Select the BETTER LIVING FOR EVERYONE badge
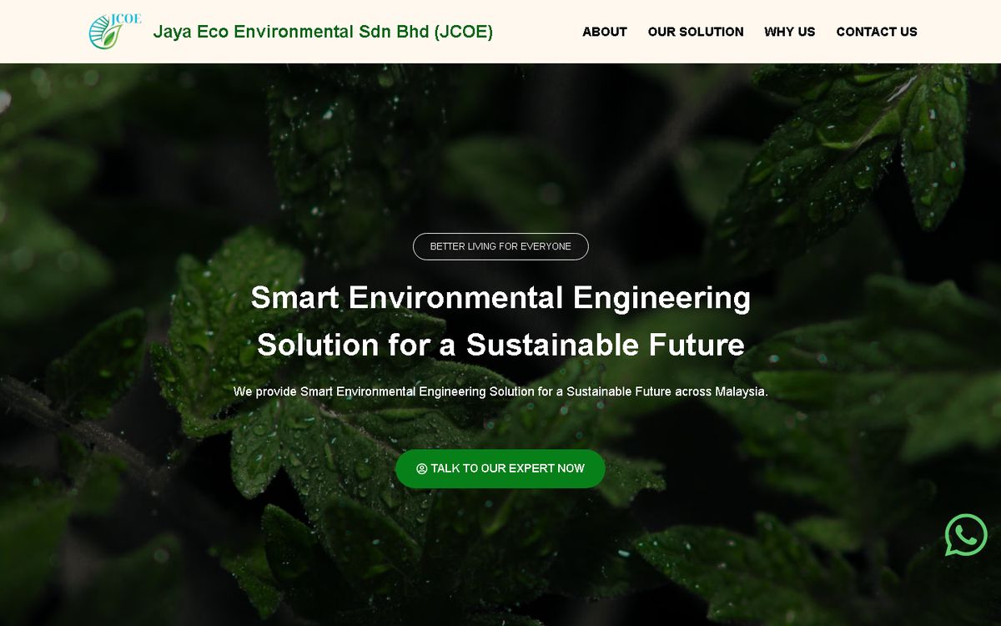Viewport: 1001px width, 626px height. point(500,246)
